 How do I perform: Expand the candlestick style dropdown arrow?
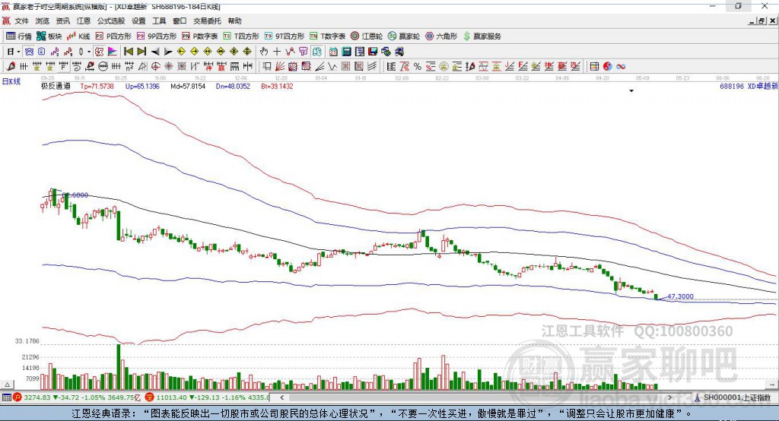pos(89,52)
